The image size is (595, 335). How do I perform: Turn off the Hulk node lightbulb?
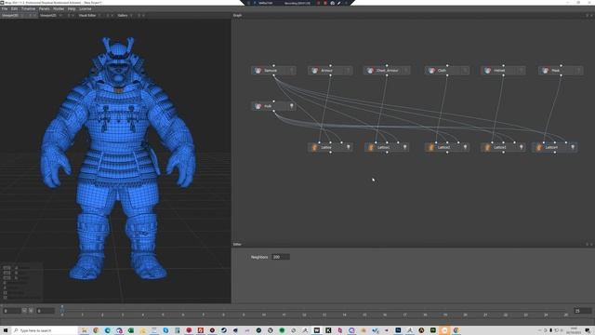(292, 106)
